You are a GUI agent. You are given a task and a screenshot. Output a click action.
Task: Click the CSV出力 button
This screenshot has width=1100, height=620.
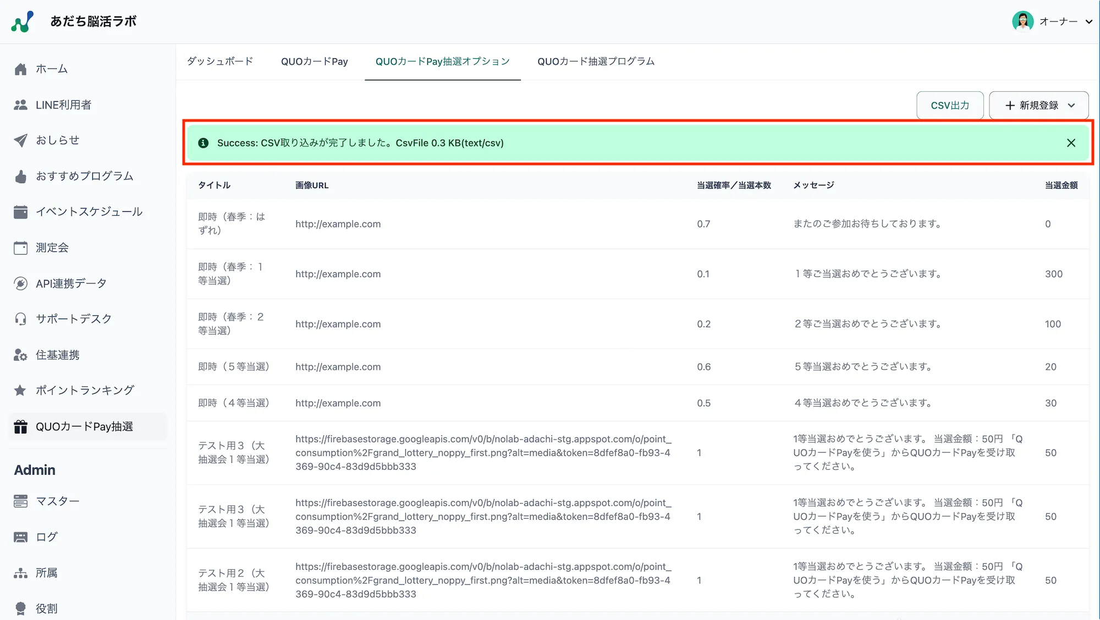(949, 105)
